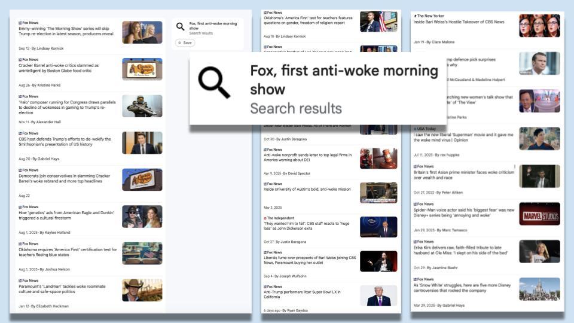
Task: Click Fox News icon above the 'Morning Show' headline
Action: 20,22
